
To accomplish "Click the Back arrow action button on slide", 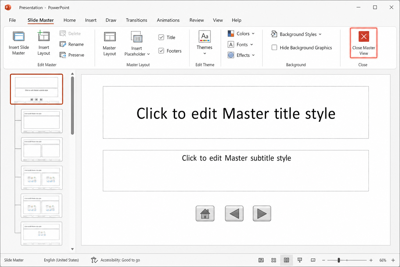I will (234, 214).
